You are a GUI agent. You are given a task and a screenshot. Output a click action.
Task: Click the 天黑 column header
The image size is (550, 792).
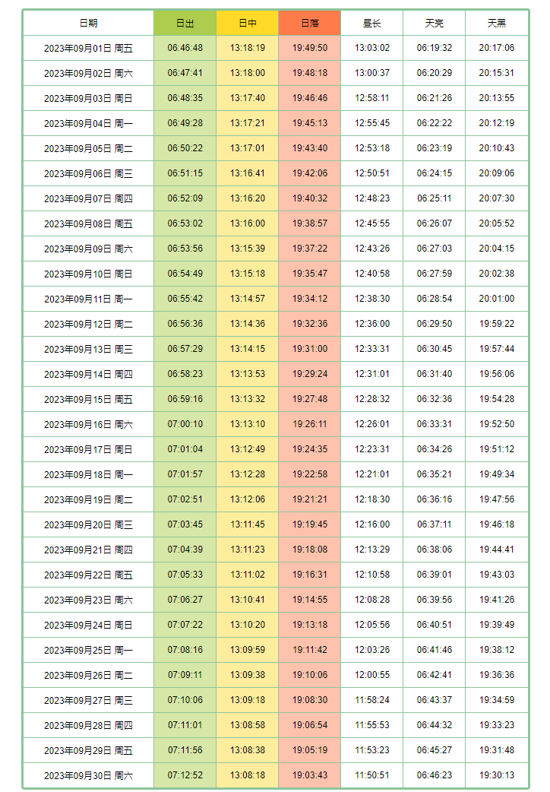pyautogui.click(x=497, y=24)
